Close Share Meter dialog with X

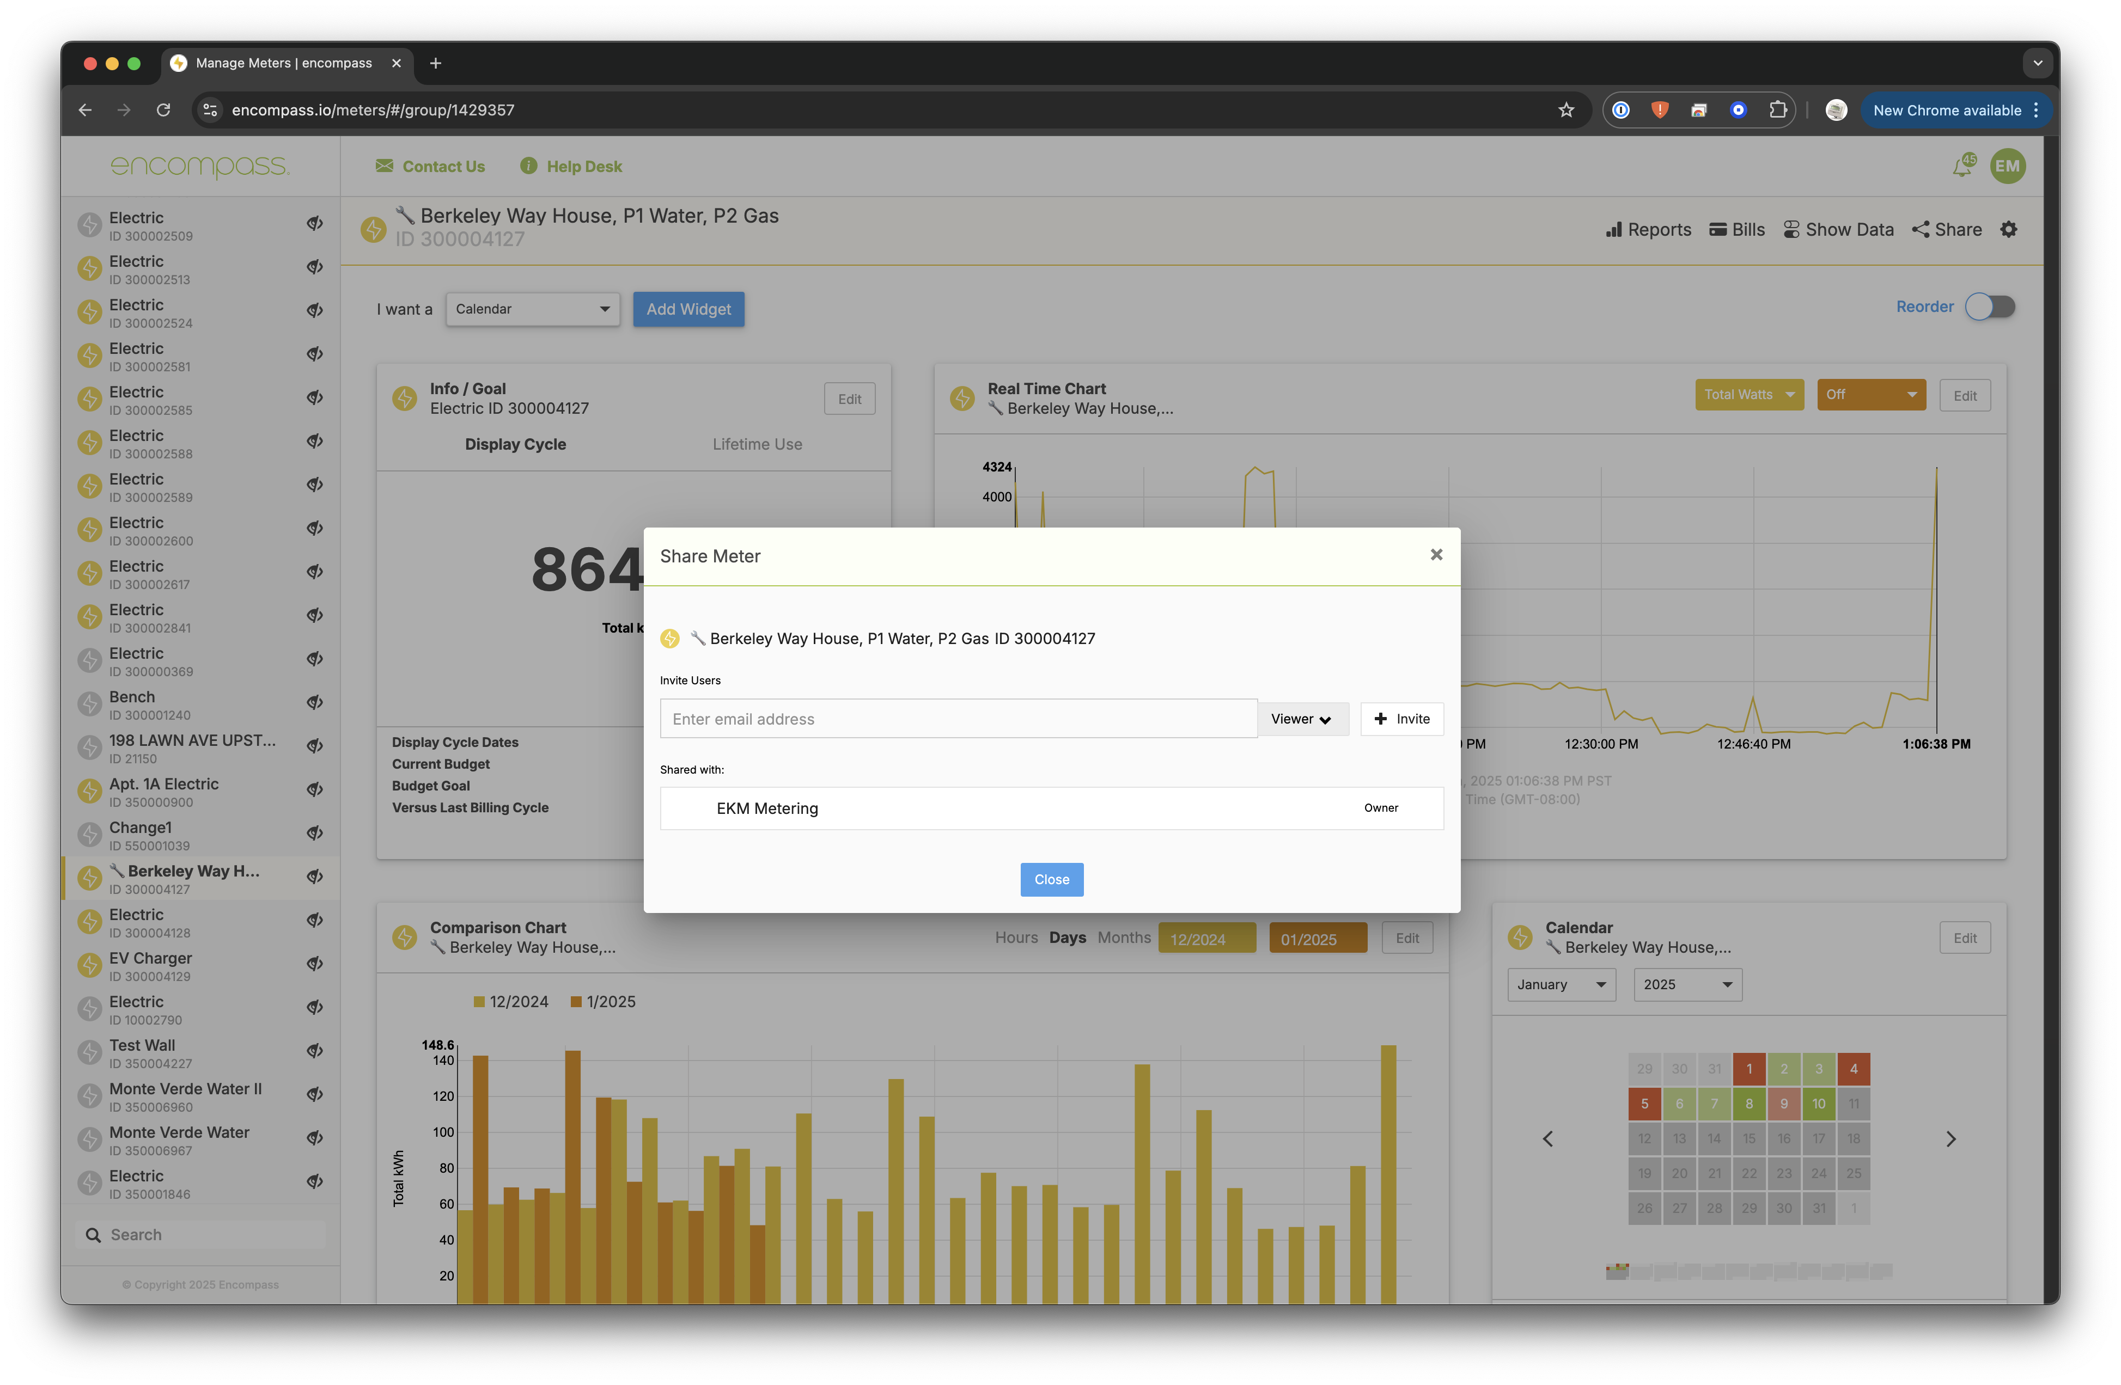1436,555
